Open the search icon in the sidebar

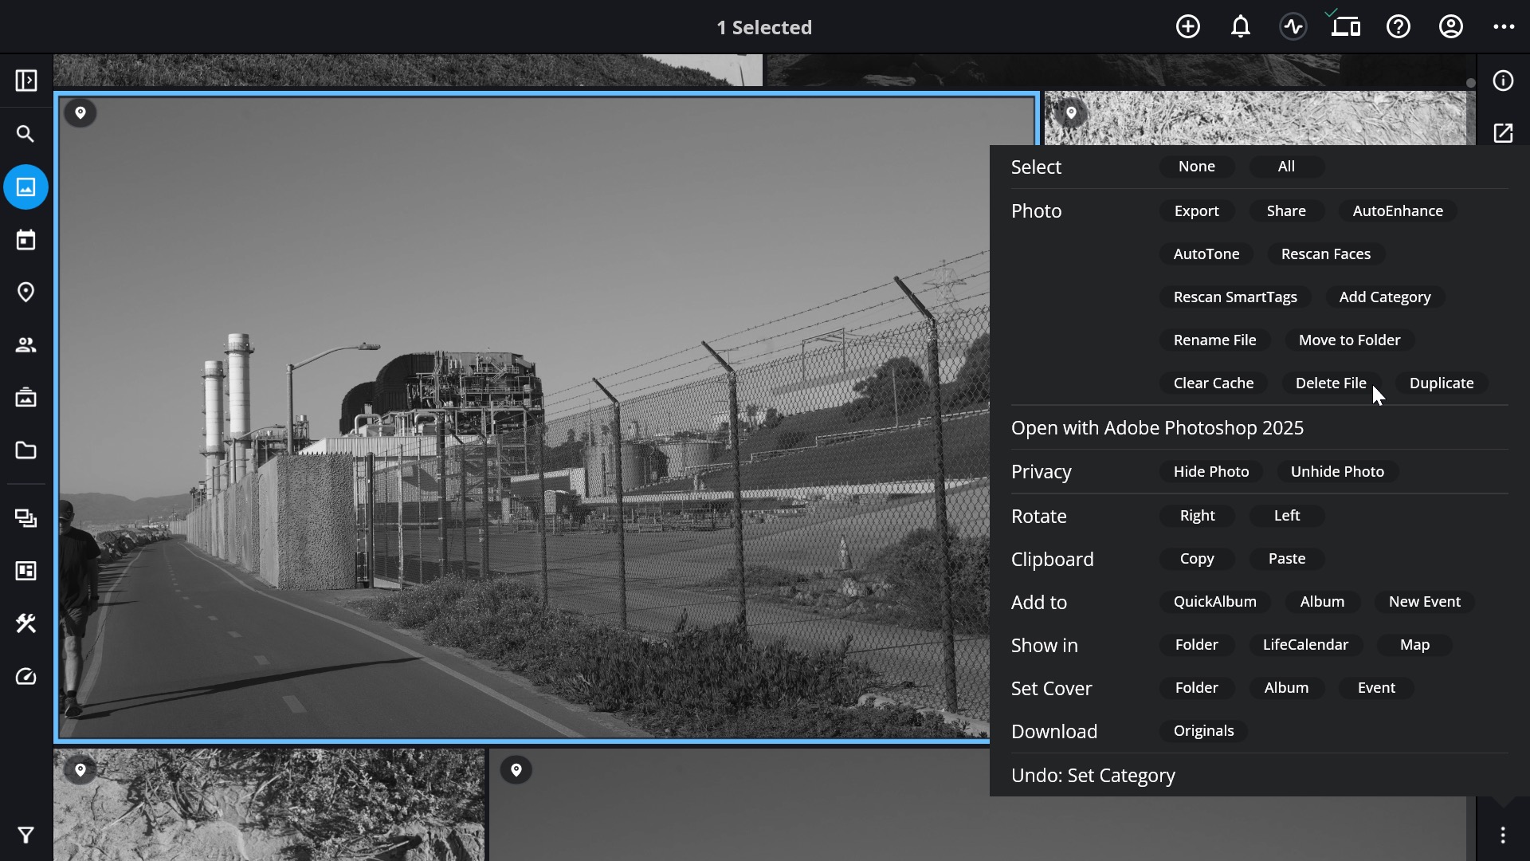[x=25, y=134]
